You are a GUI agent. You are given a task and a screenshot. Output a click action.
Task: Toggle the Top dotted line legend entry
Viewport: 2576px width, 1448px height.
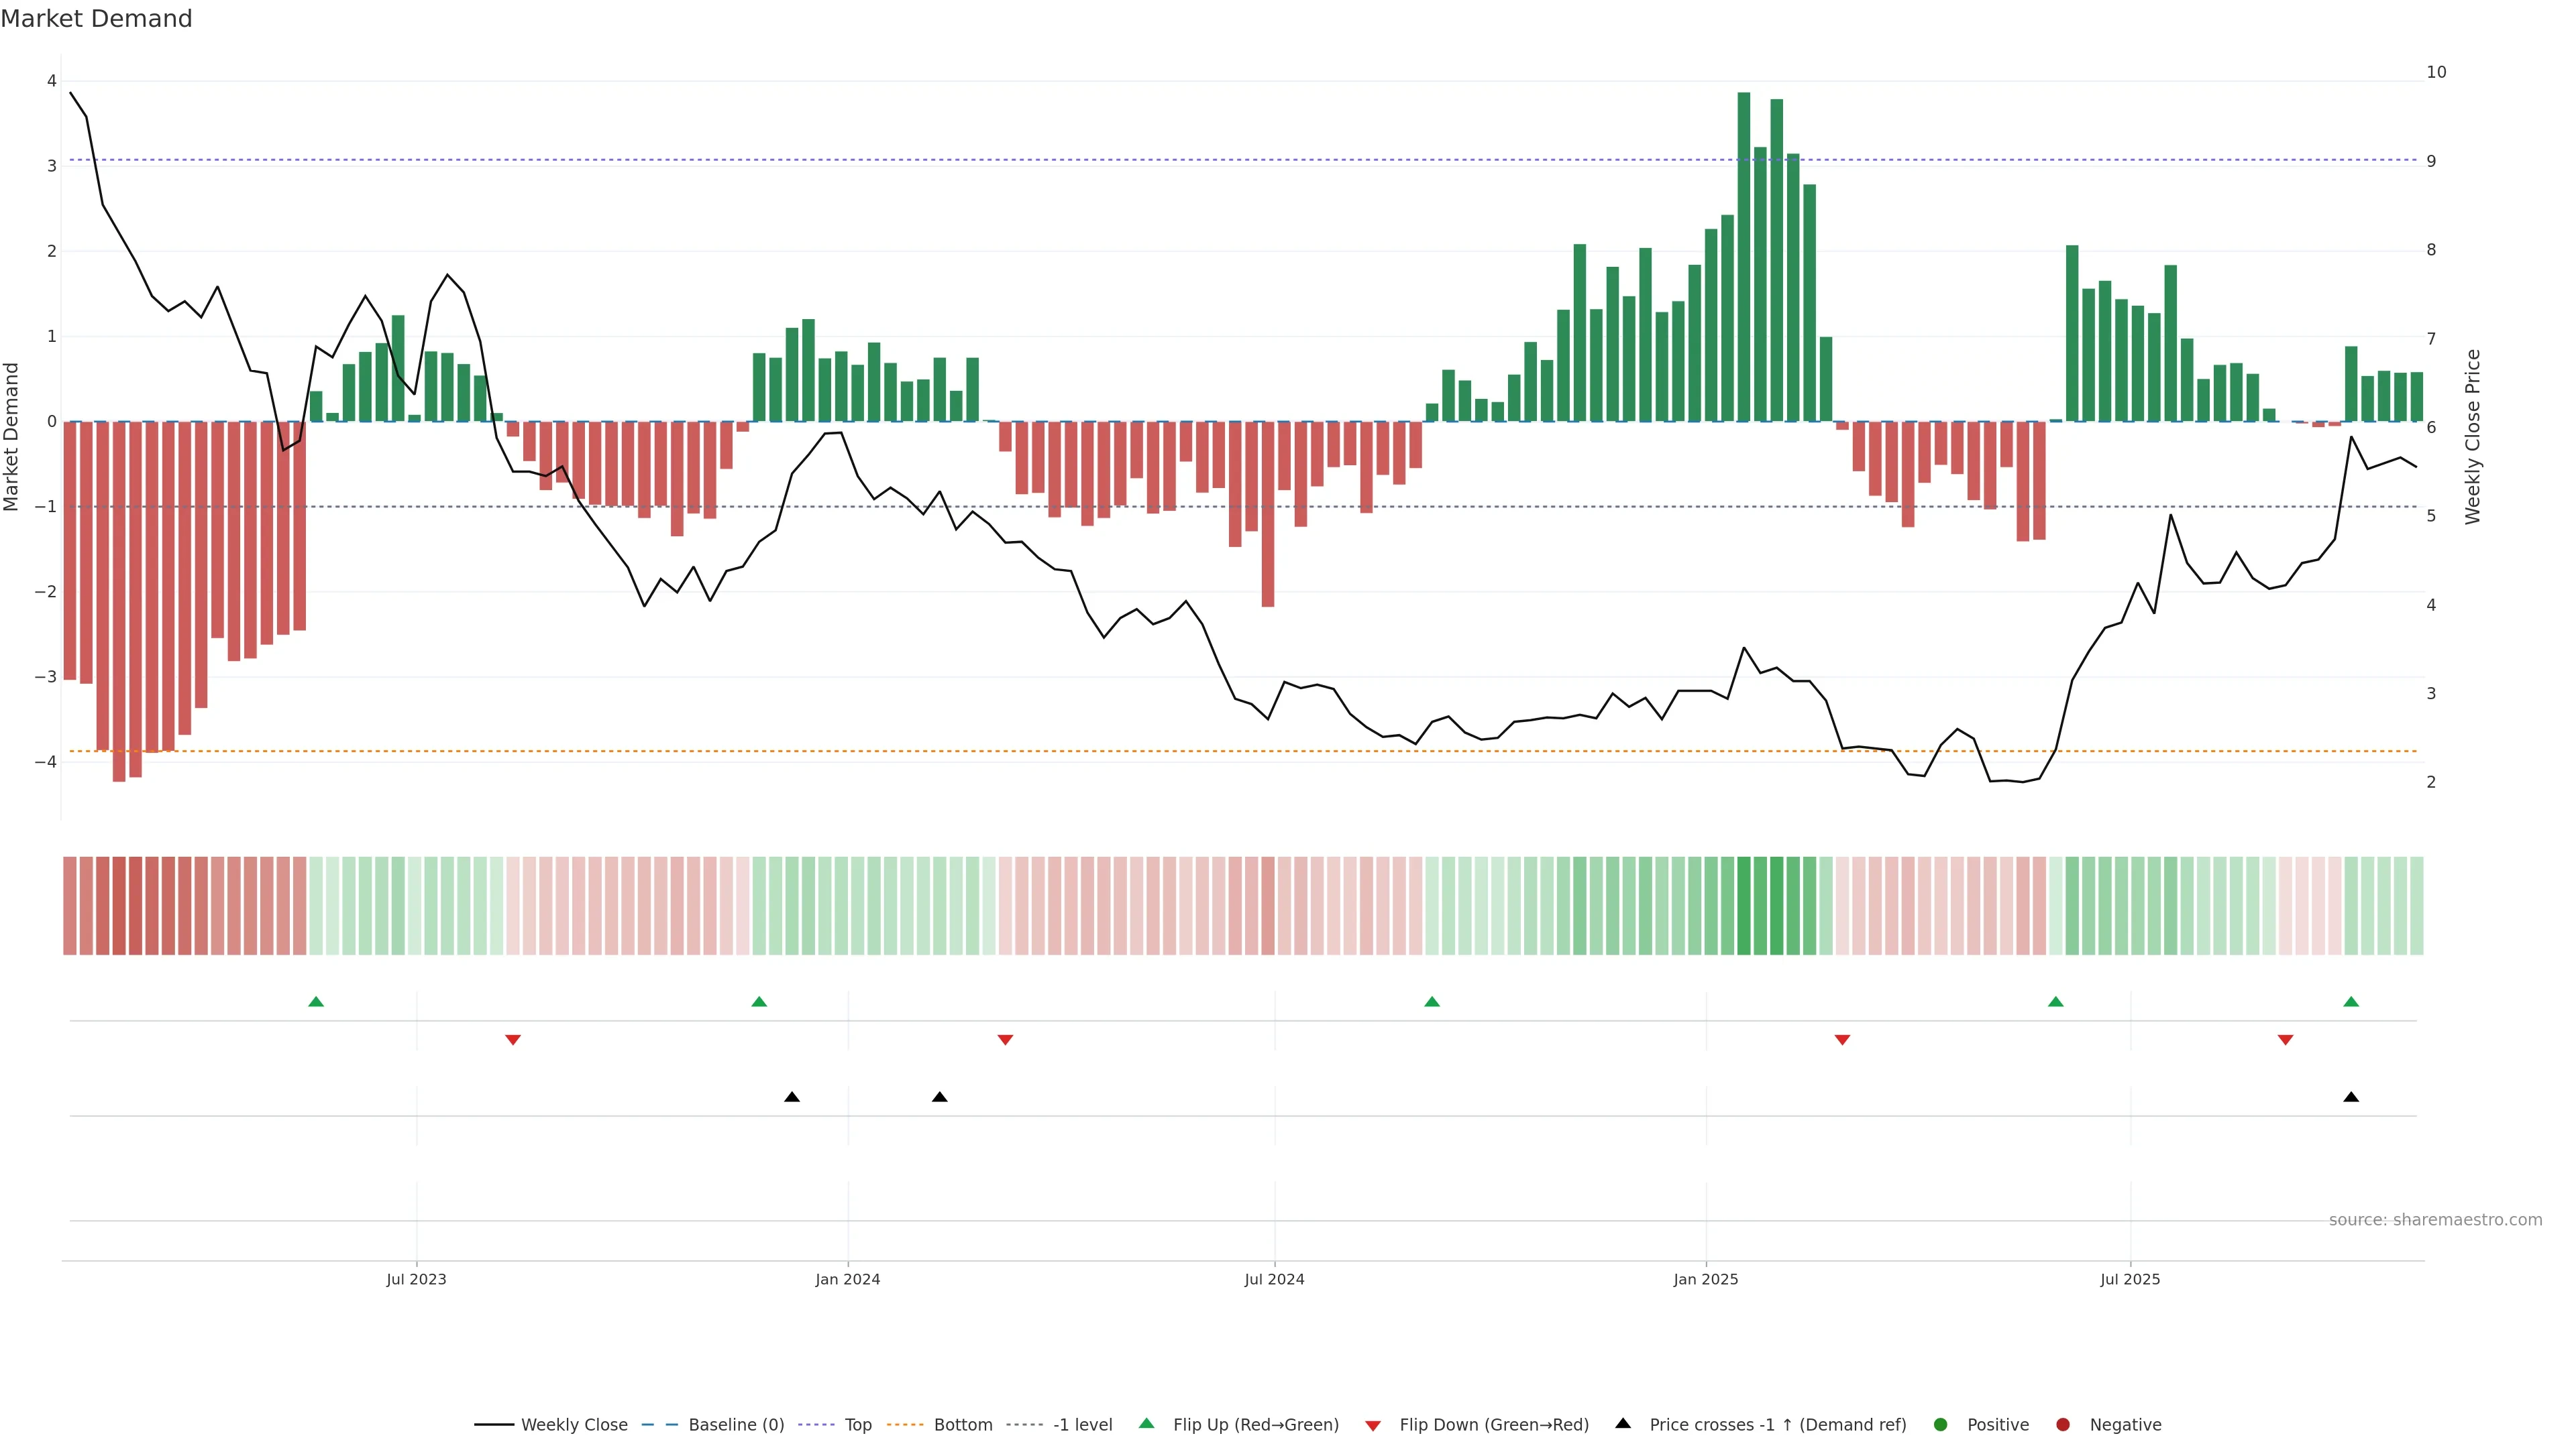point(857,1425)
